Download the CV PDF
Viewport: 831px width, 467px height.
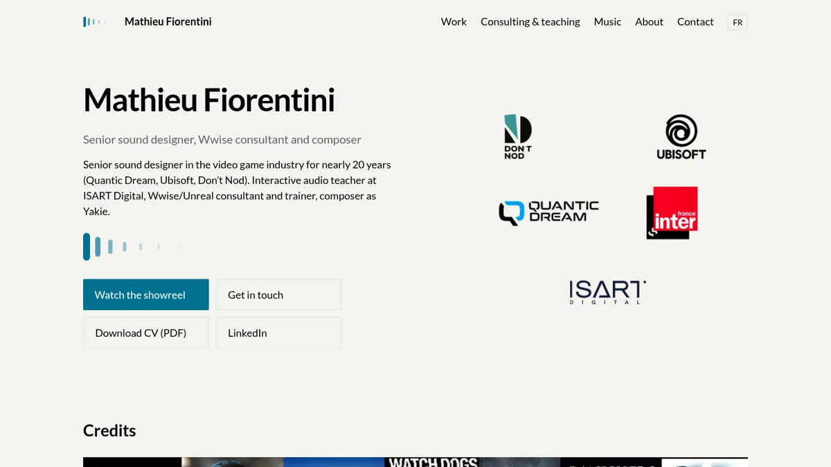(145, 333)
